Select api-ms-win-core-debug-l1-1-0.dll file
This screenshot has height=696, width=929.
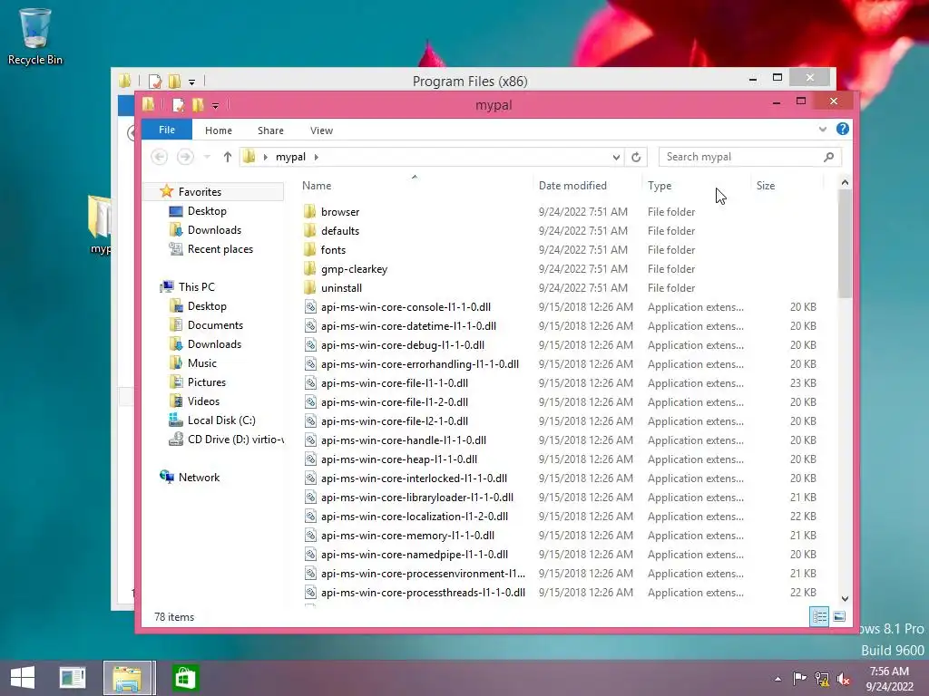[x=403, y=345]
